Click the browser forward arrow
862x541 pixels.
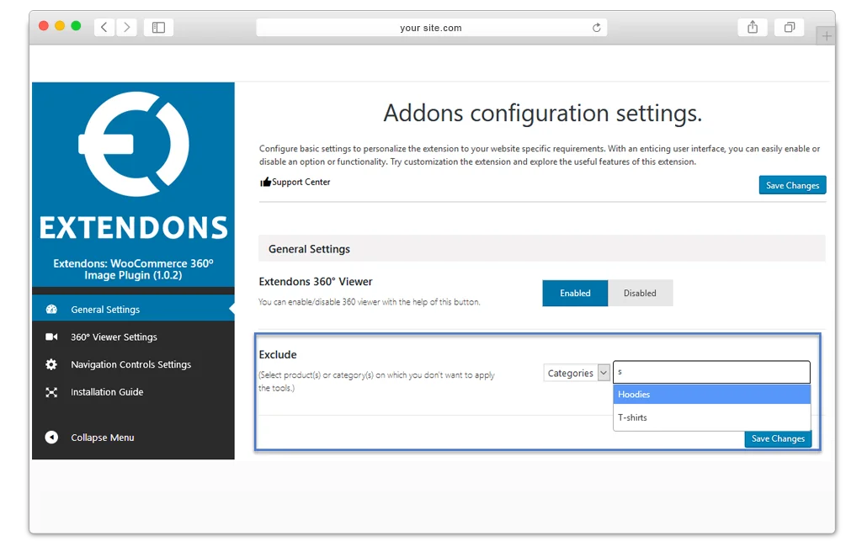126,27
